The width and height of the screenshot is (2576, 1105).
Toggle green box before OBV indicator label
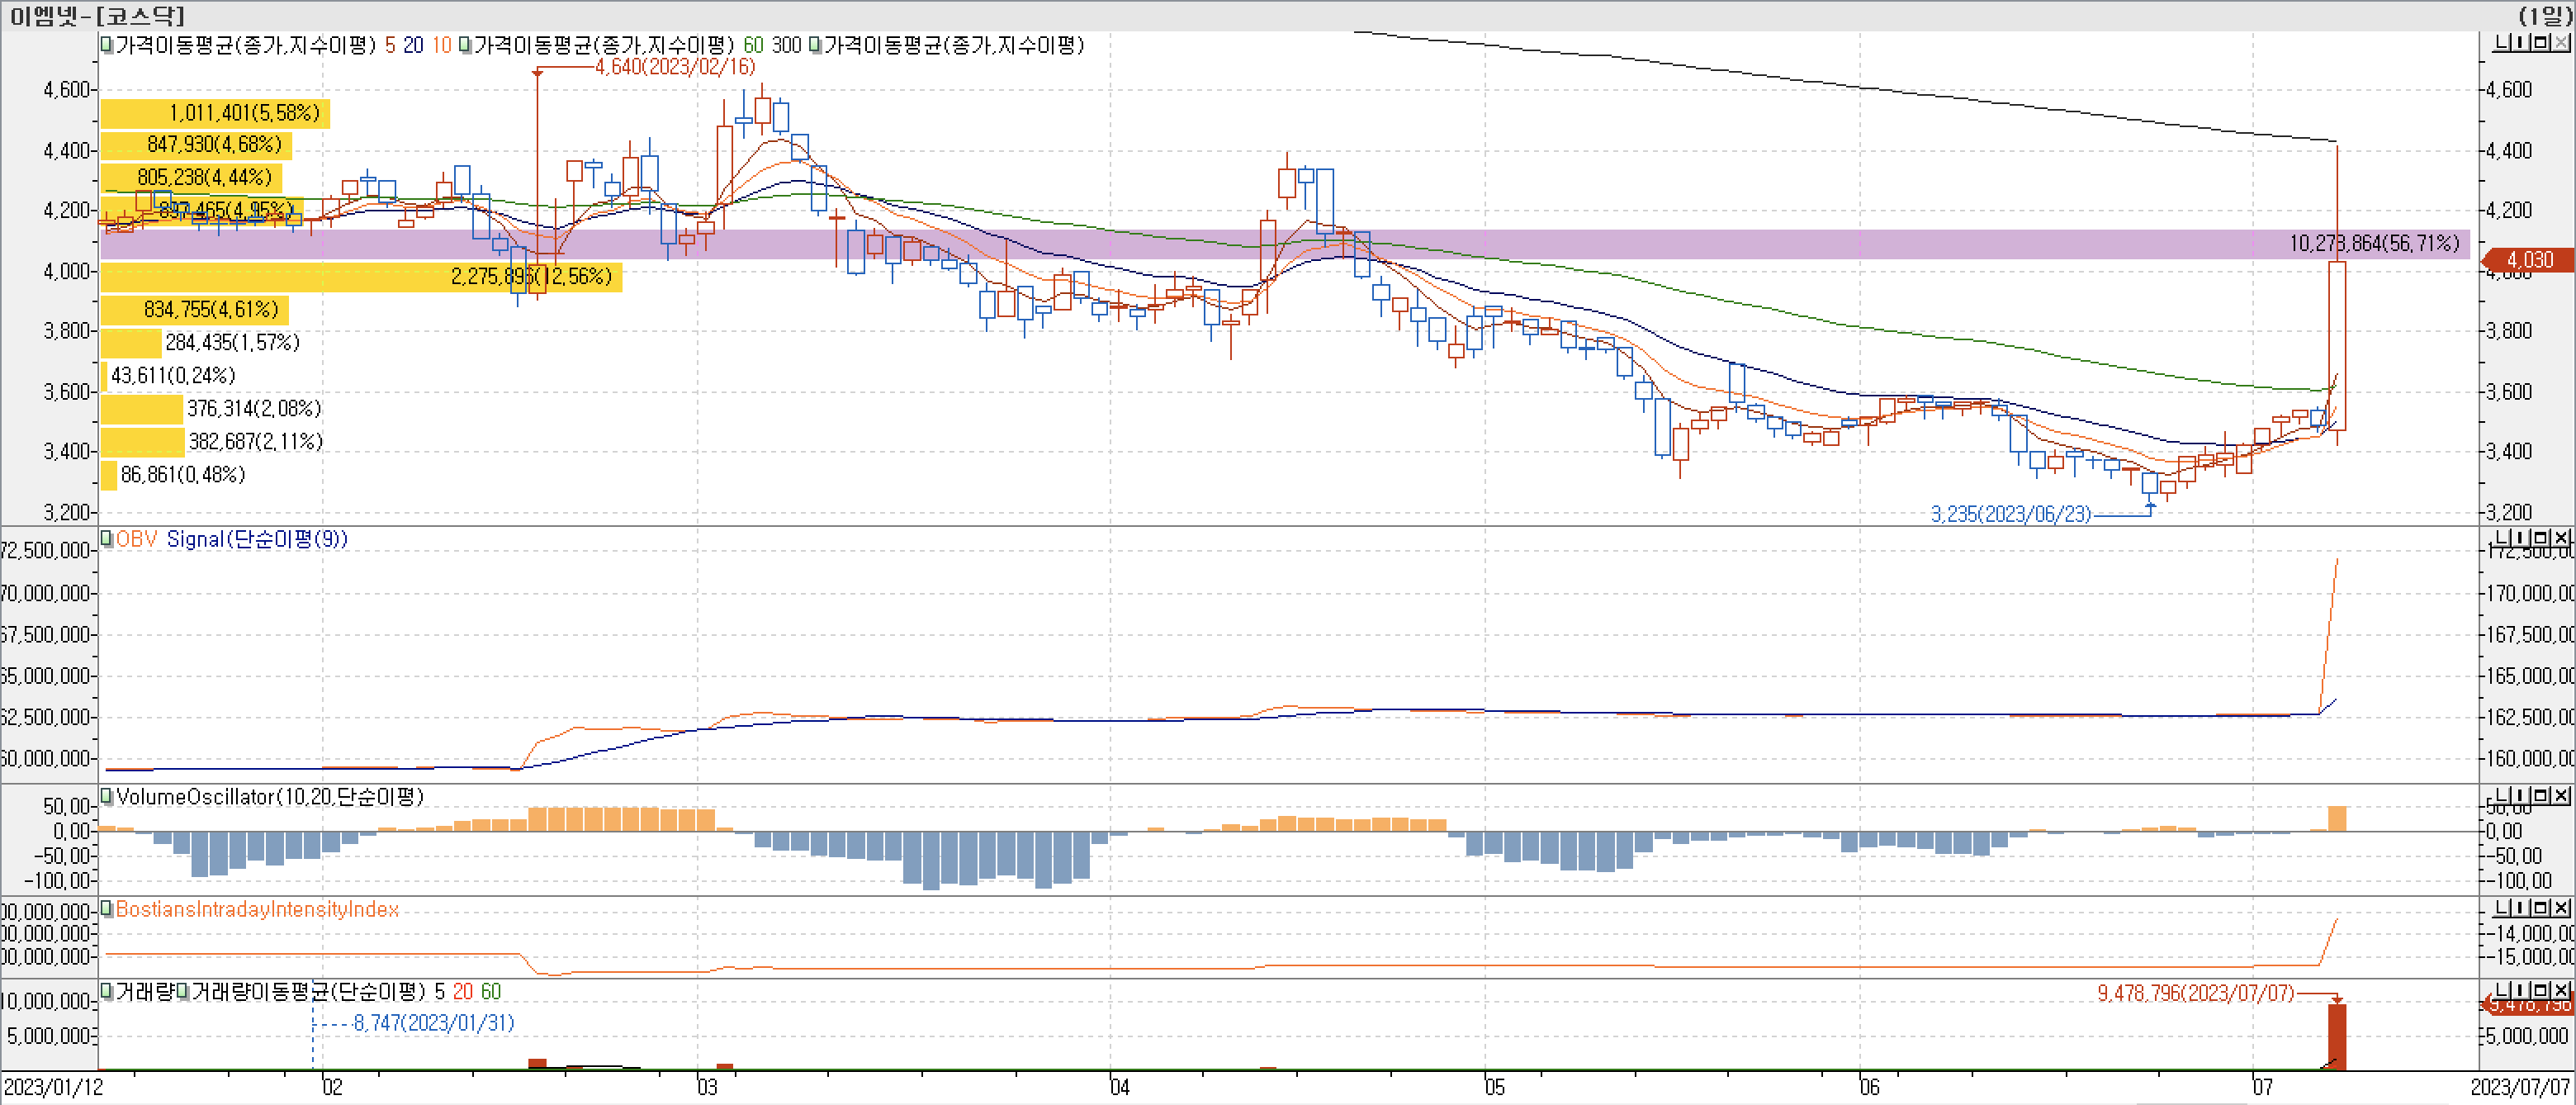pyautogui.click(x=107, y=539)
